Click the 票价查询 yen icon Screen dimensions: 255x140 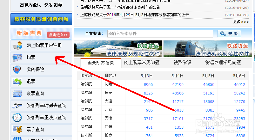(17, 130)
